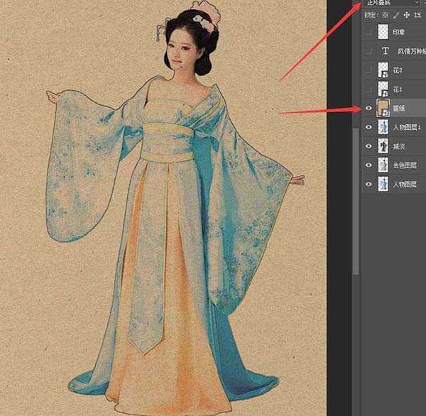Select the 花2 layer thumbnail

coord(384,70)
